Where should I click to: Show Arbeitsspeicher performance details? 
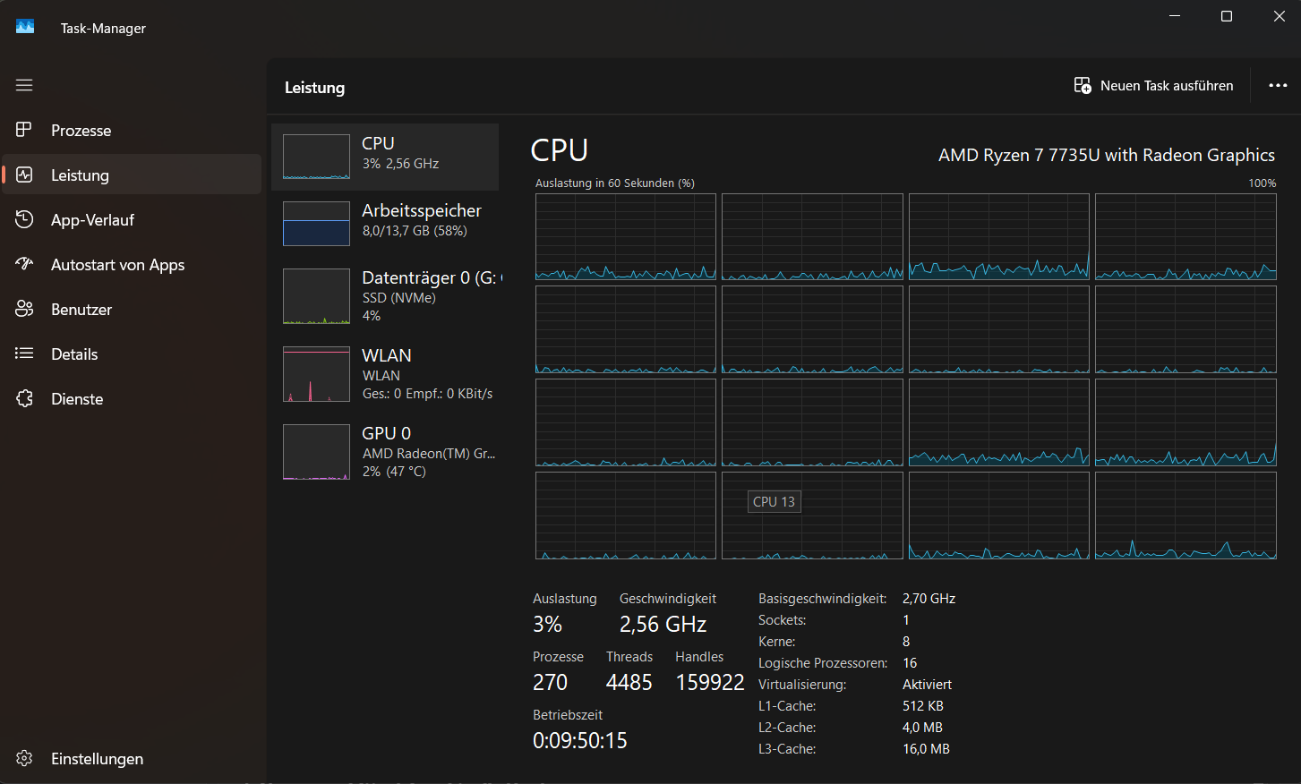(385, 223)
